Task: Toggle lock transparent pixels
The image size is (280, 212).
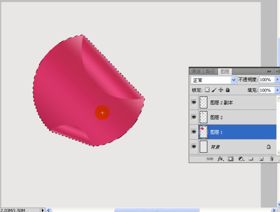Action: [207, 90]
